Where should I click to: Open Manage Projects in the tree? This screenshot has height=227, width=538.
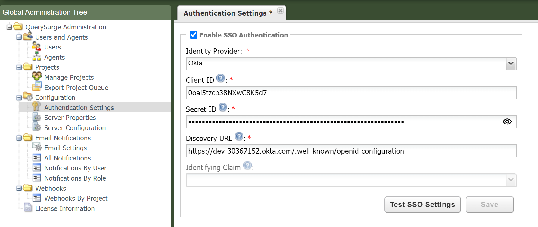click(69, 77)
